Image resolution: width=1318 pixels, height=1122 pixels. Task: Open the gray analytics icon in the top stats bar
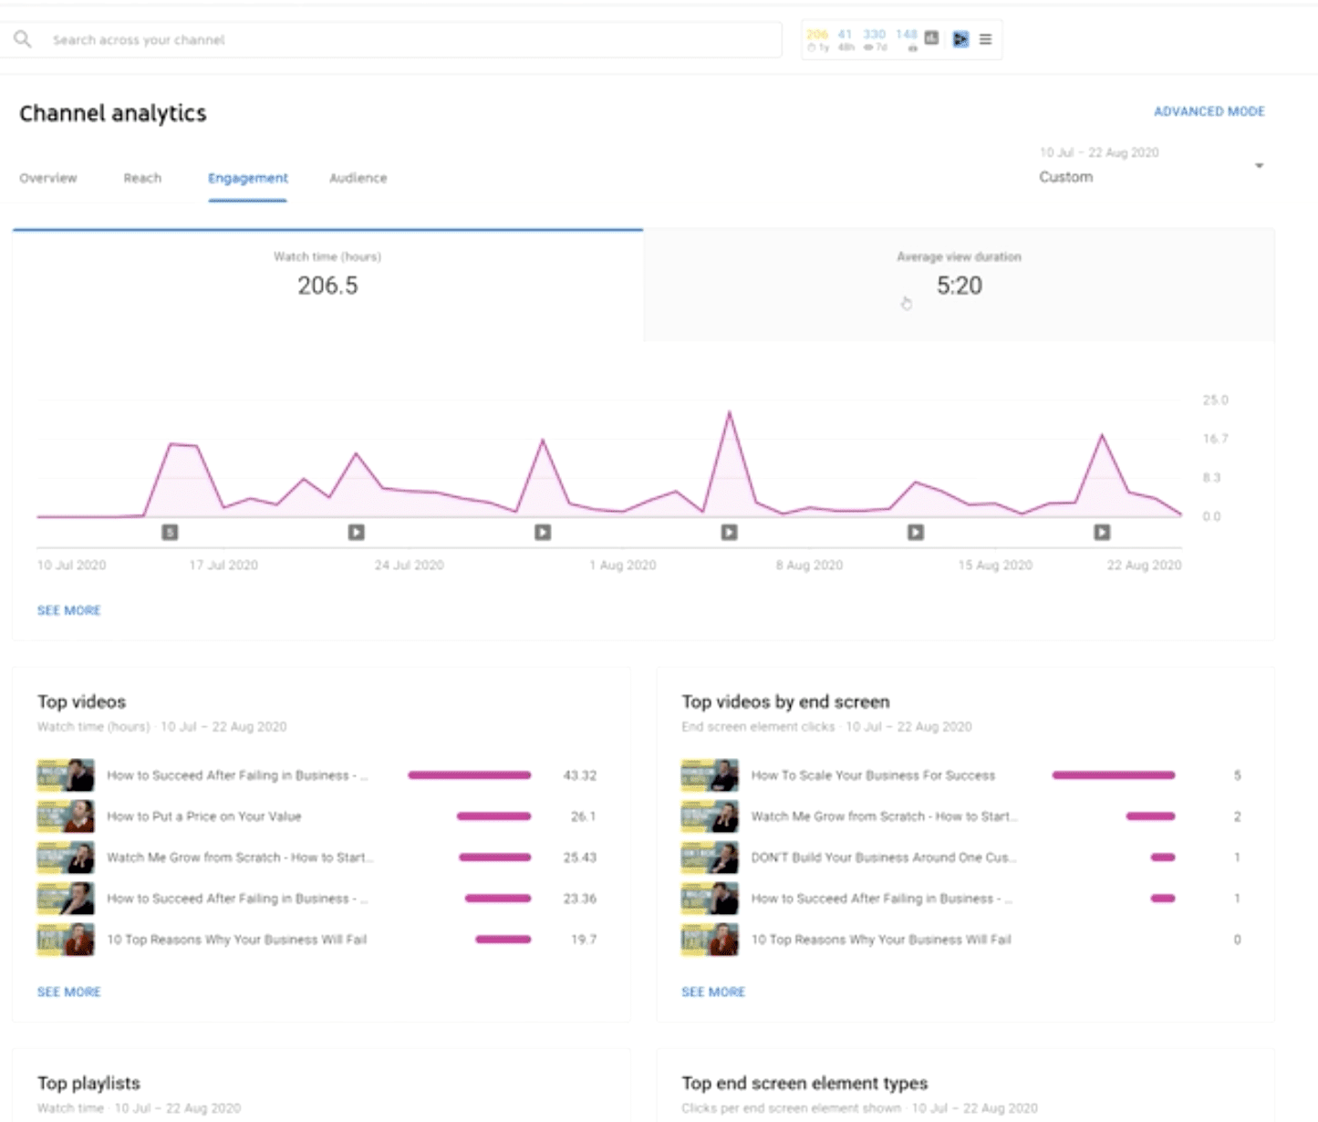pos(931,38)
